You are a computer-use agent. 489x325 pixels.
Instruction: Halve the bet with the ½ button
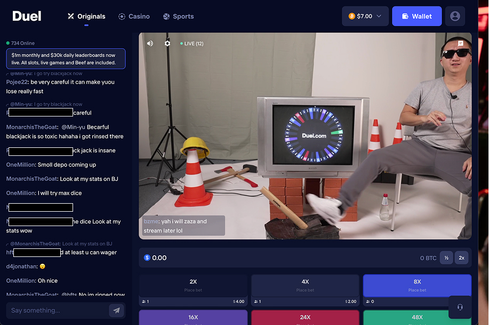pos(446,257)
